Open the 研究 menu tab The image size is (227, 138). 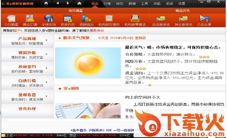pos(120,4)
